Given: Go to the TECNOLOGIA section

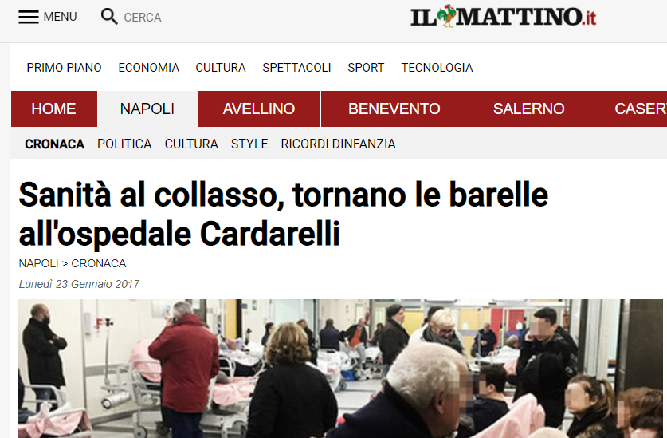Looking at the screenshot, I should [x=437, y=68].
